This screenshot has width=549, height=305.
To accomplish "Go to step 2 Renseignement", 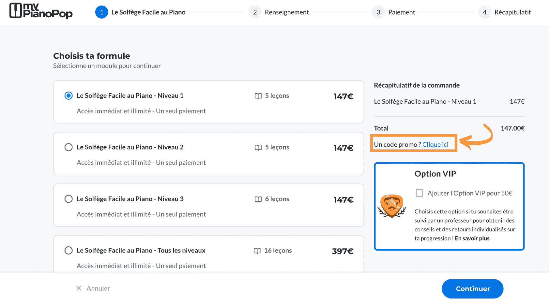I will pos(279,12).
